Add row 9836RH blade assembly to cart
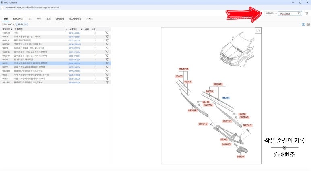Screen dimensions: 311x171 [107, 82]
